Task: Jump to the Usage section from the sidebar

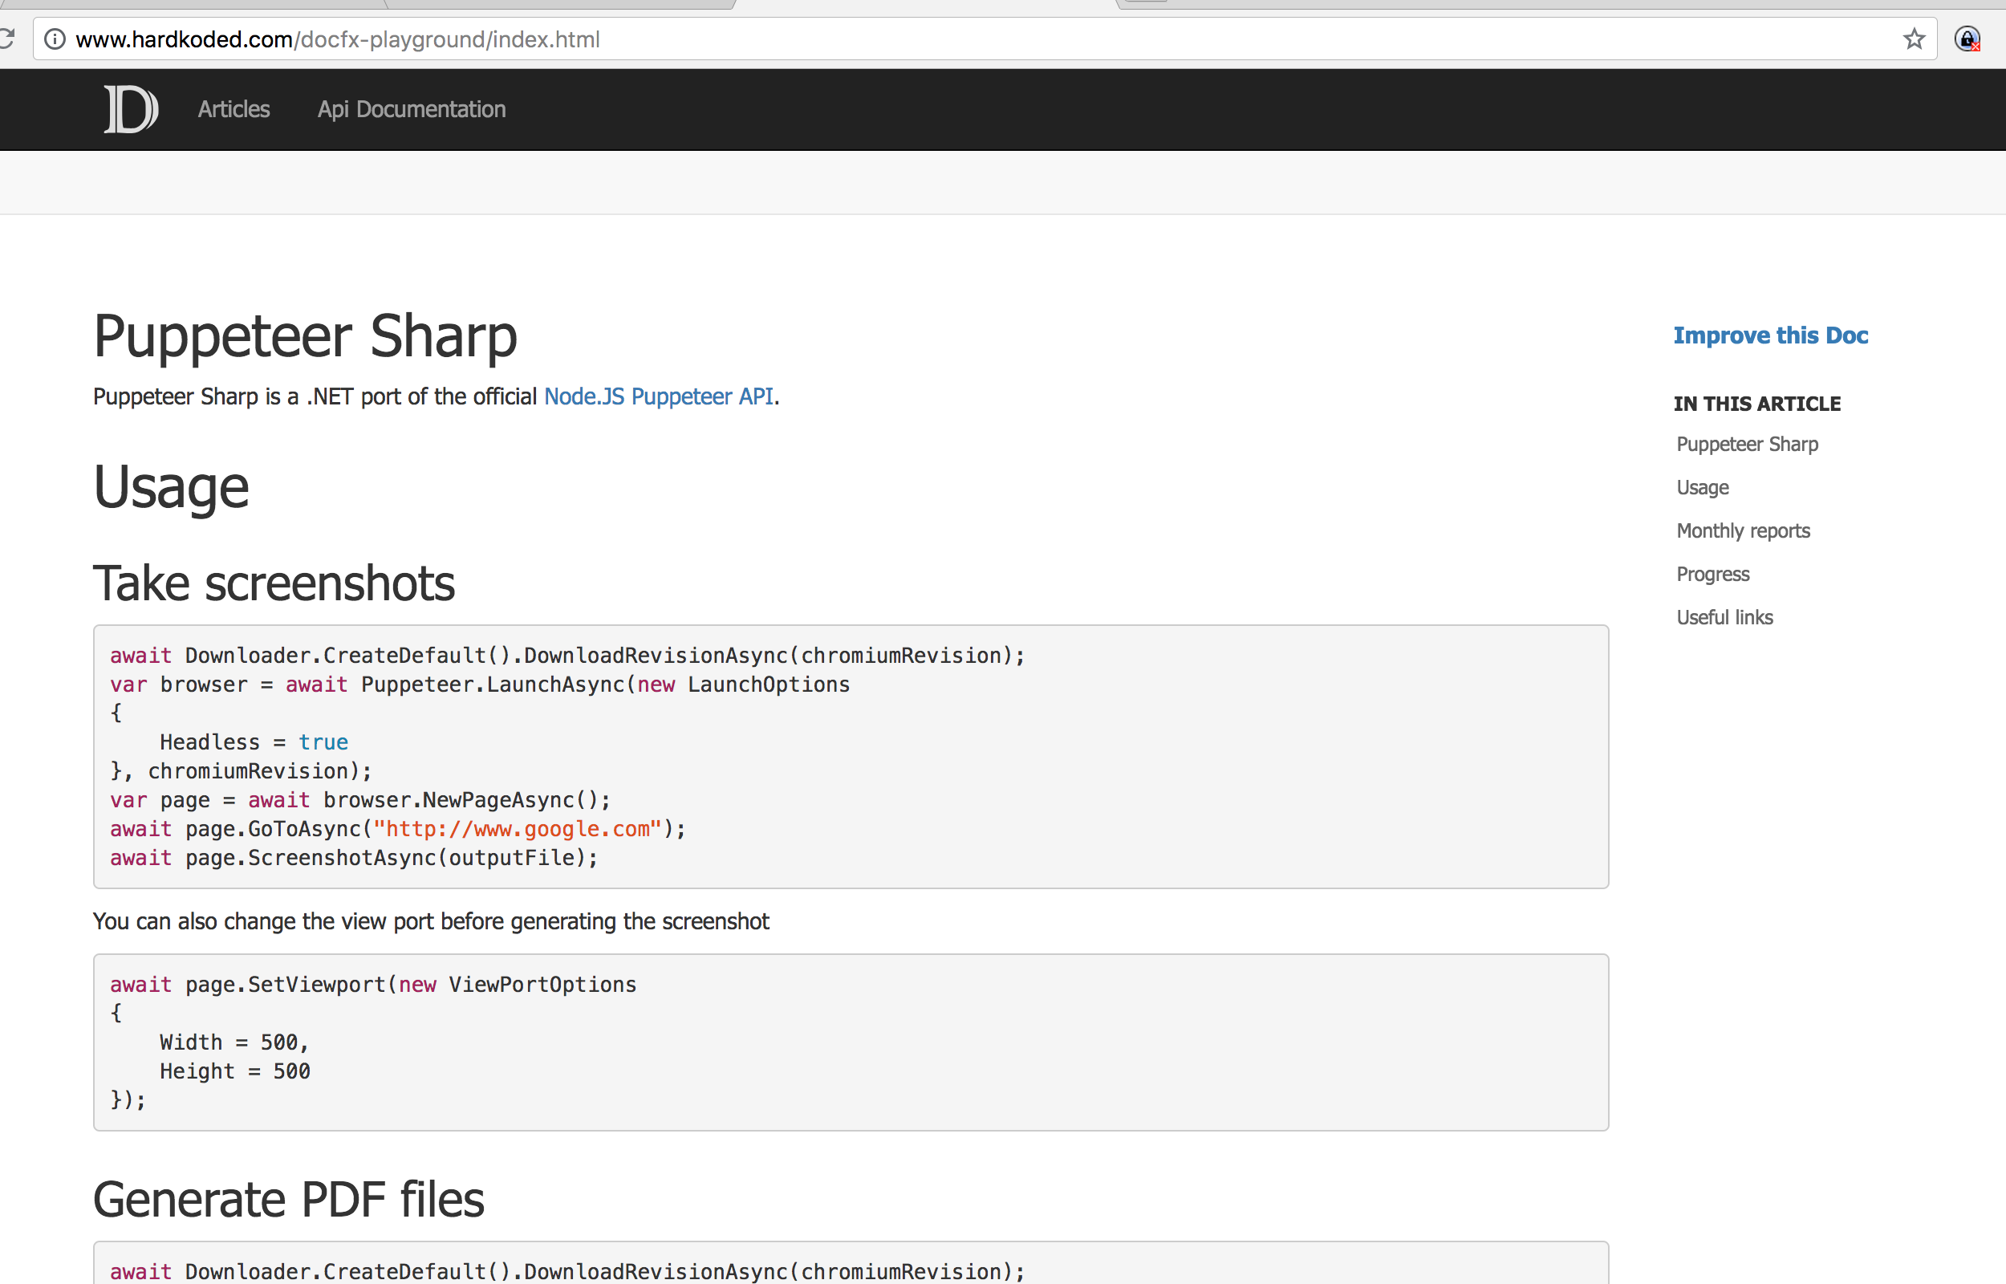Action: click(1702, 488)
